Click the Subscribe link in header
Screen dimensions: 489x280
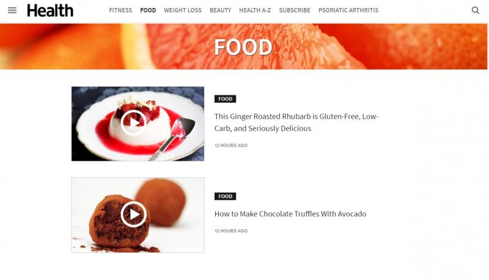point(295,10)
